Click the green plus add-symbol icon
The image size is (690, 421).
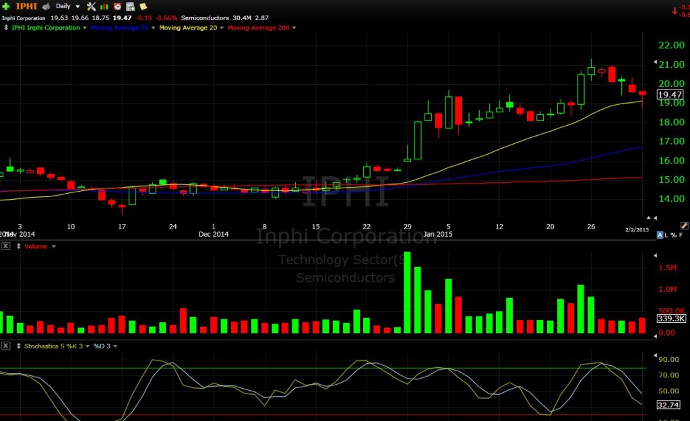[5, 6]
